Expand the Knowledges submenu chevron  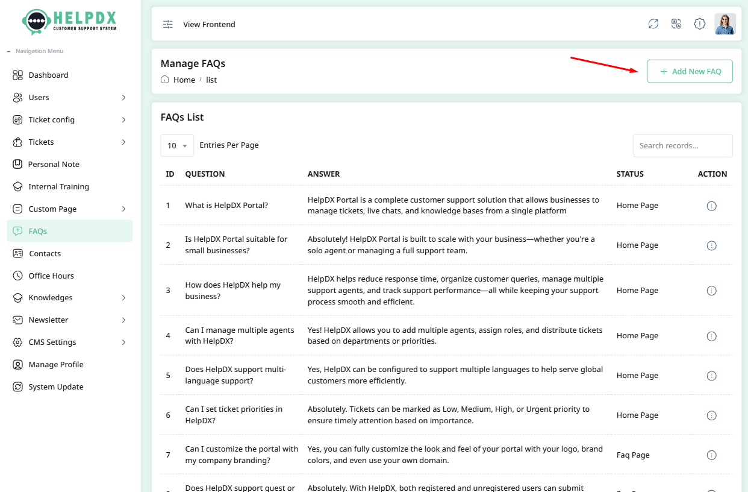[x=123, y=298]
